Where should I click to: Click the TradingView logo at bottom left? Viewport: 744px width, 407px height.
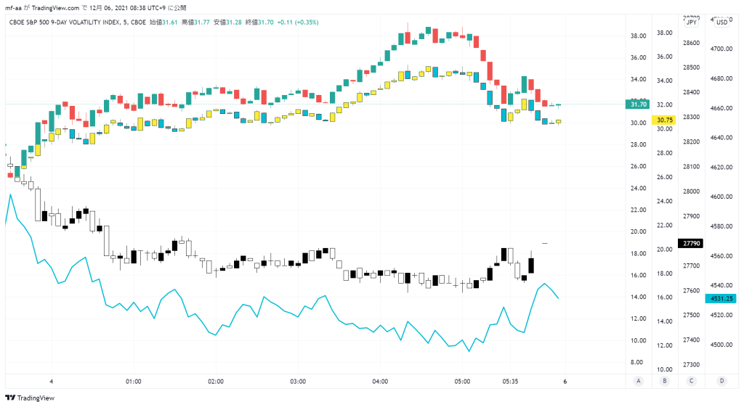[29, 398]
